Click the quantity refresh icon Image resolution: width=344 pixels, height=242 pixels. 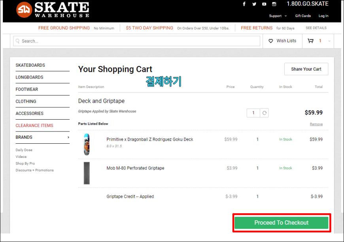(x=265, y=113)
